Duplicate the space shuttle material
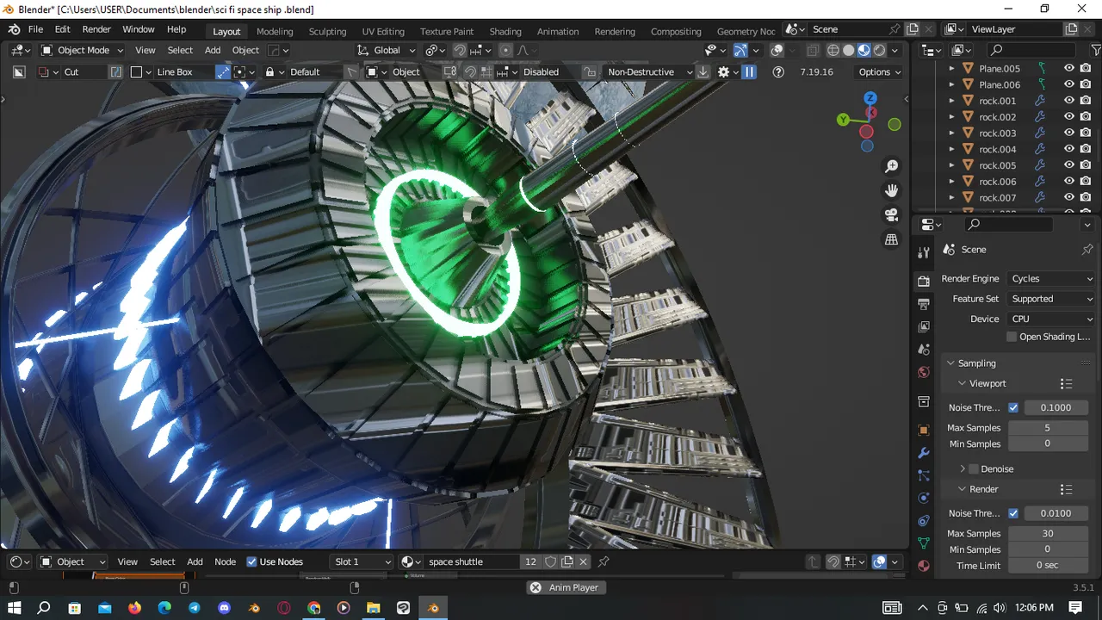The height and width of the screenshot is (620, 1102). pos(567,561)
